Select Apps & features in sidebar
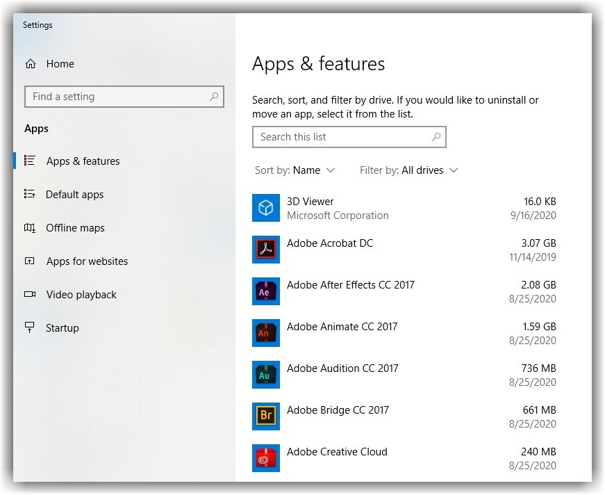This screenshot has width=605, height=495. (83, 161)
